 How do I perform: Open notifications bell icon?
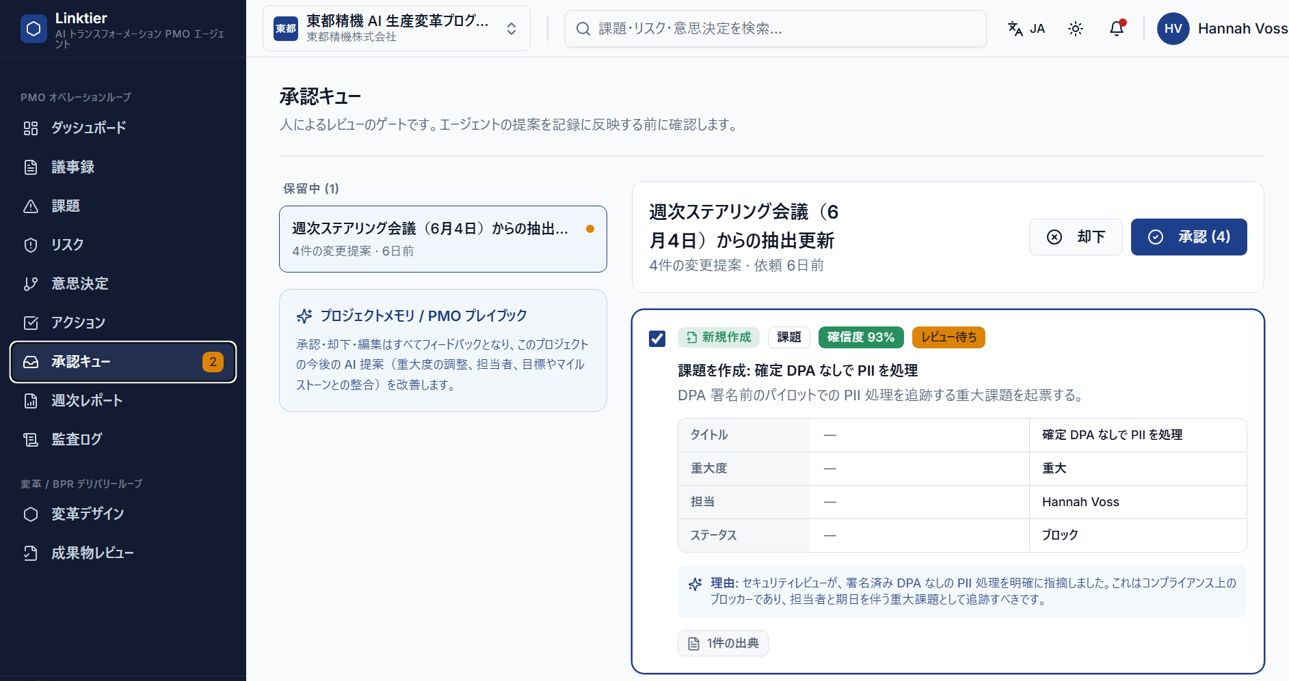[x=1117, y=29]
